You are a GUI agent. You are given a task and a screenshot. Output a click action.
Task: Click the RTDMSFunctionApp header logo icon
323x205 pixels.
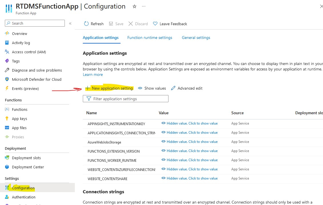[x=9, y=9]
